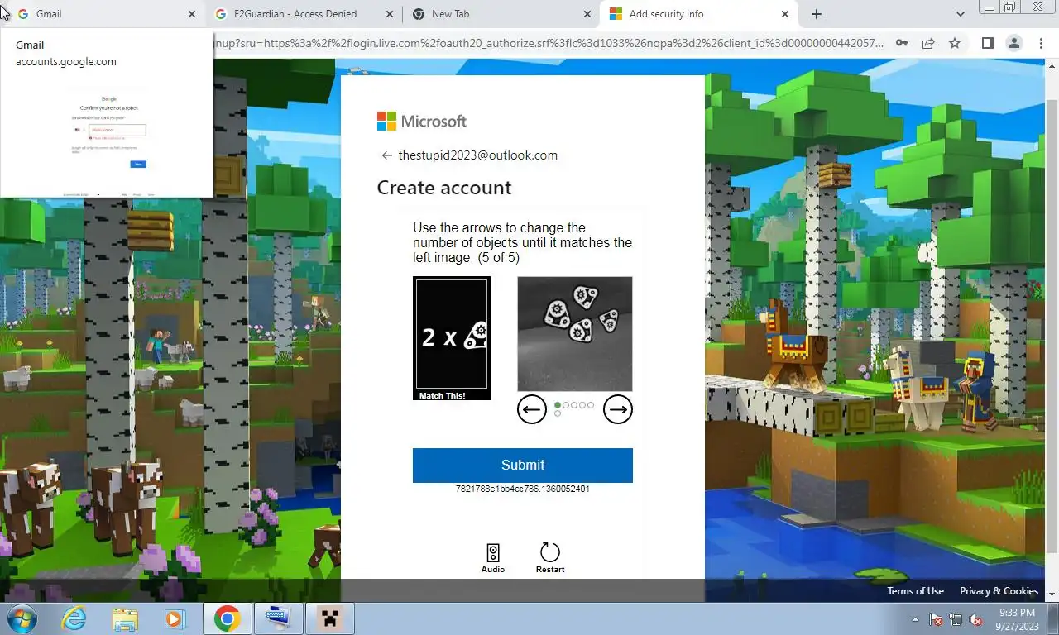Show hidden system tray icons

coord(916,619)
